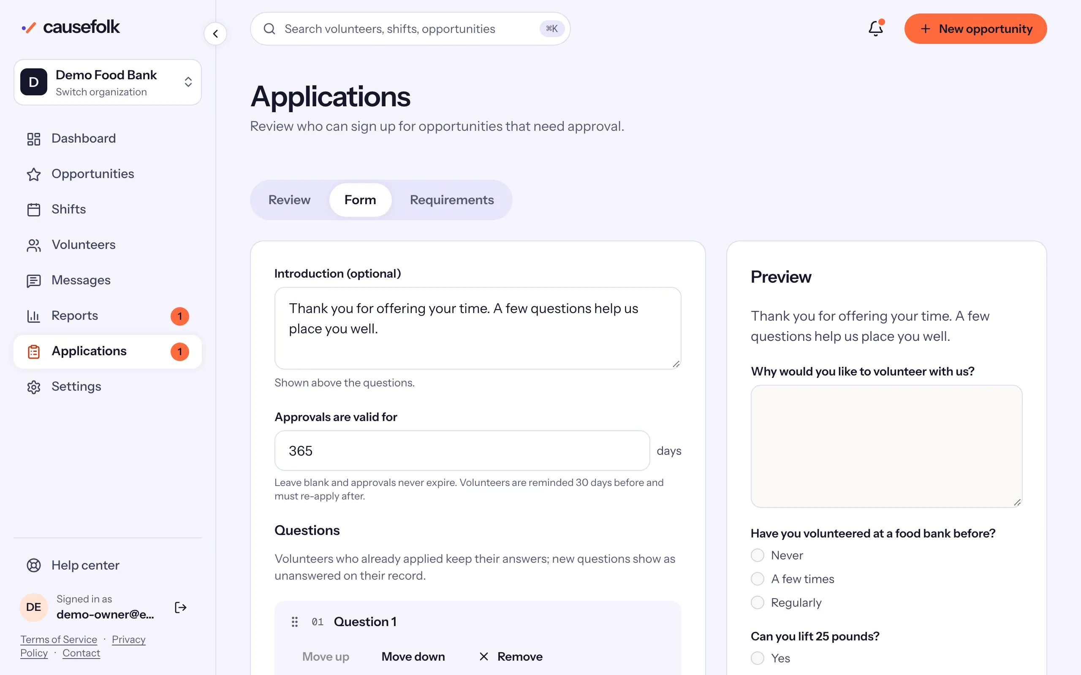This screenshot has width=1081, height=675.
Task: Go to Opportunities via star icon
Action: pyautogui.click(x=34, y=174)
